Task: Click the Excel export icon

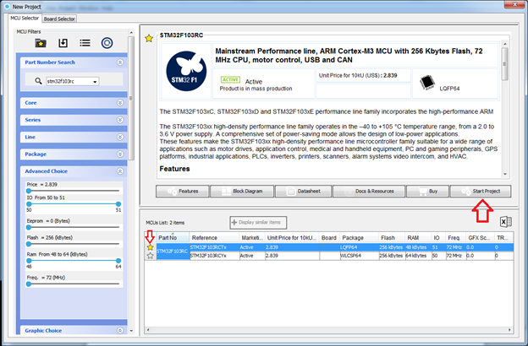Action: pos(505,222)
